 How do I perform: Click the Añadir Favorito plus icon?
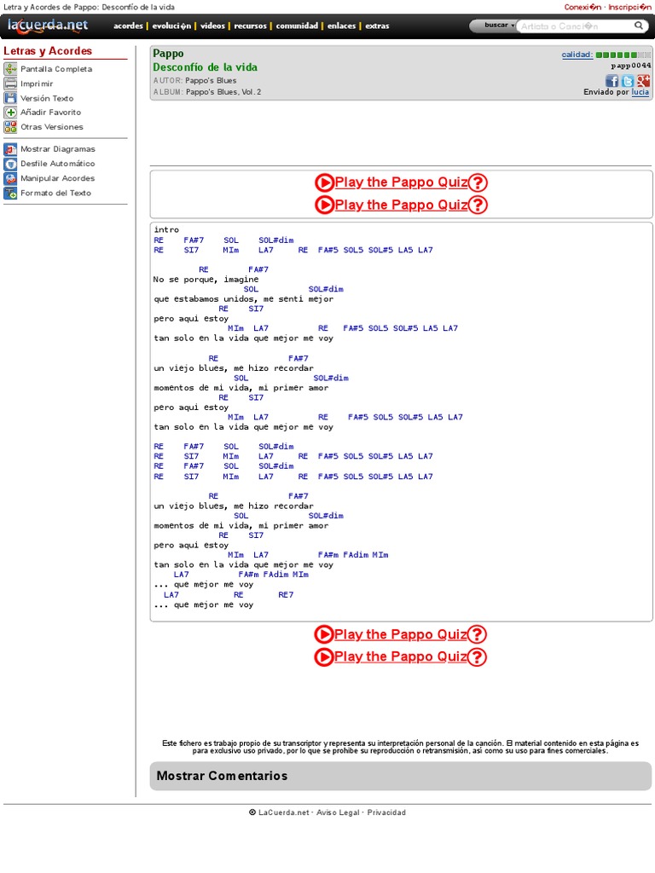10,113
